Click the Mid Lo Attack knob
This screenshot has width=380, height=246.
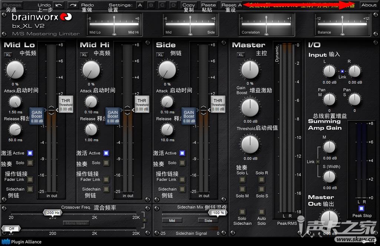(x=15, y=102)
